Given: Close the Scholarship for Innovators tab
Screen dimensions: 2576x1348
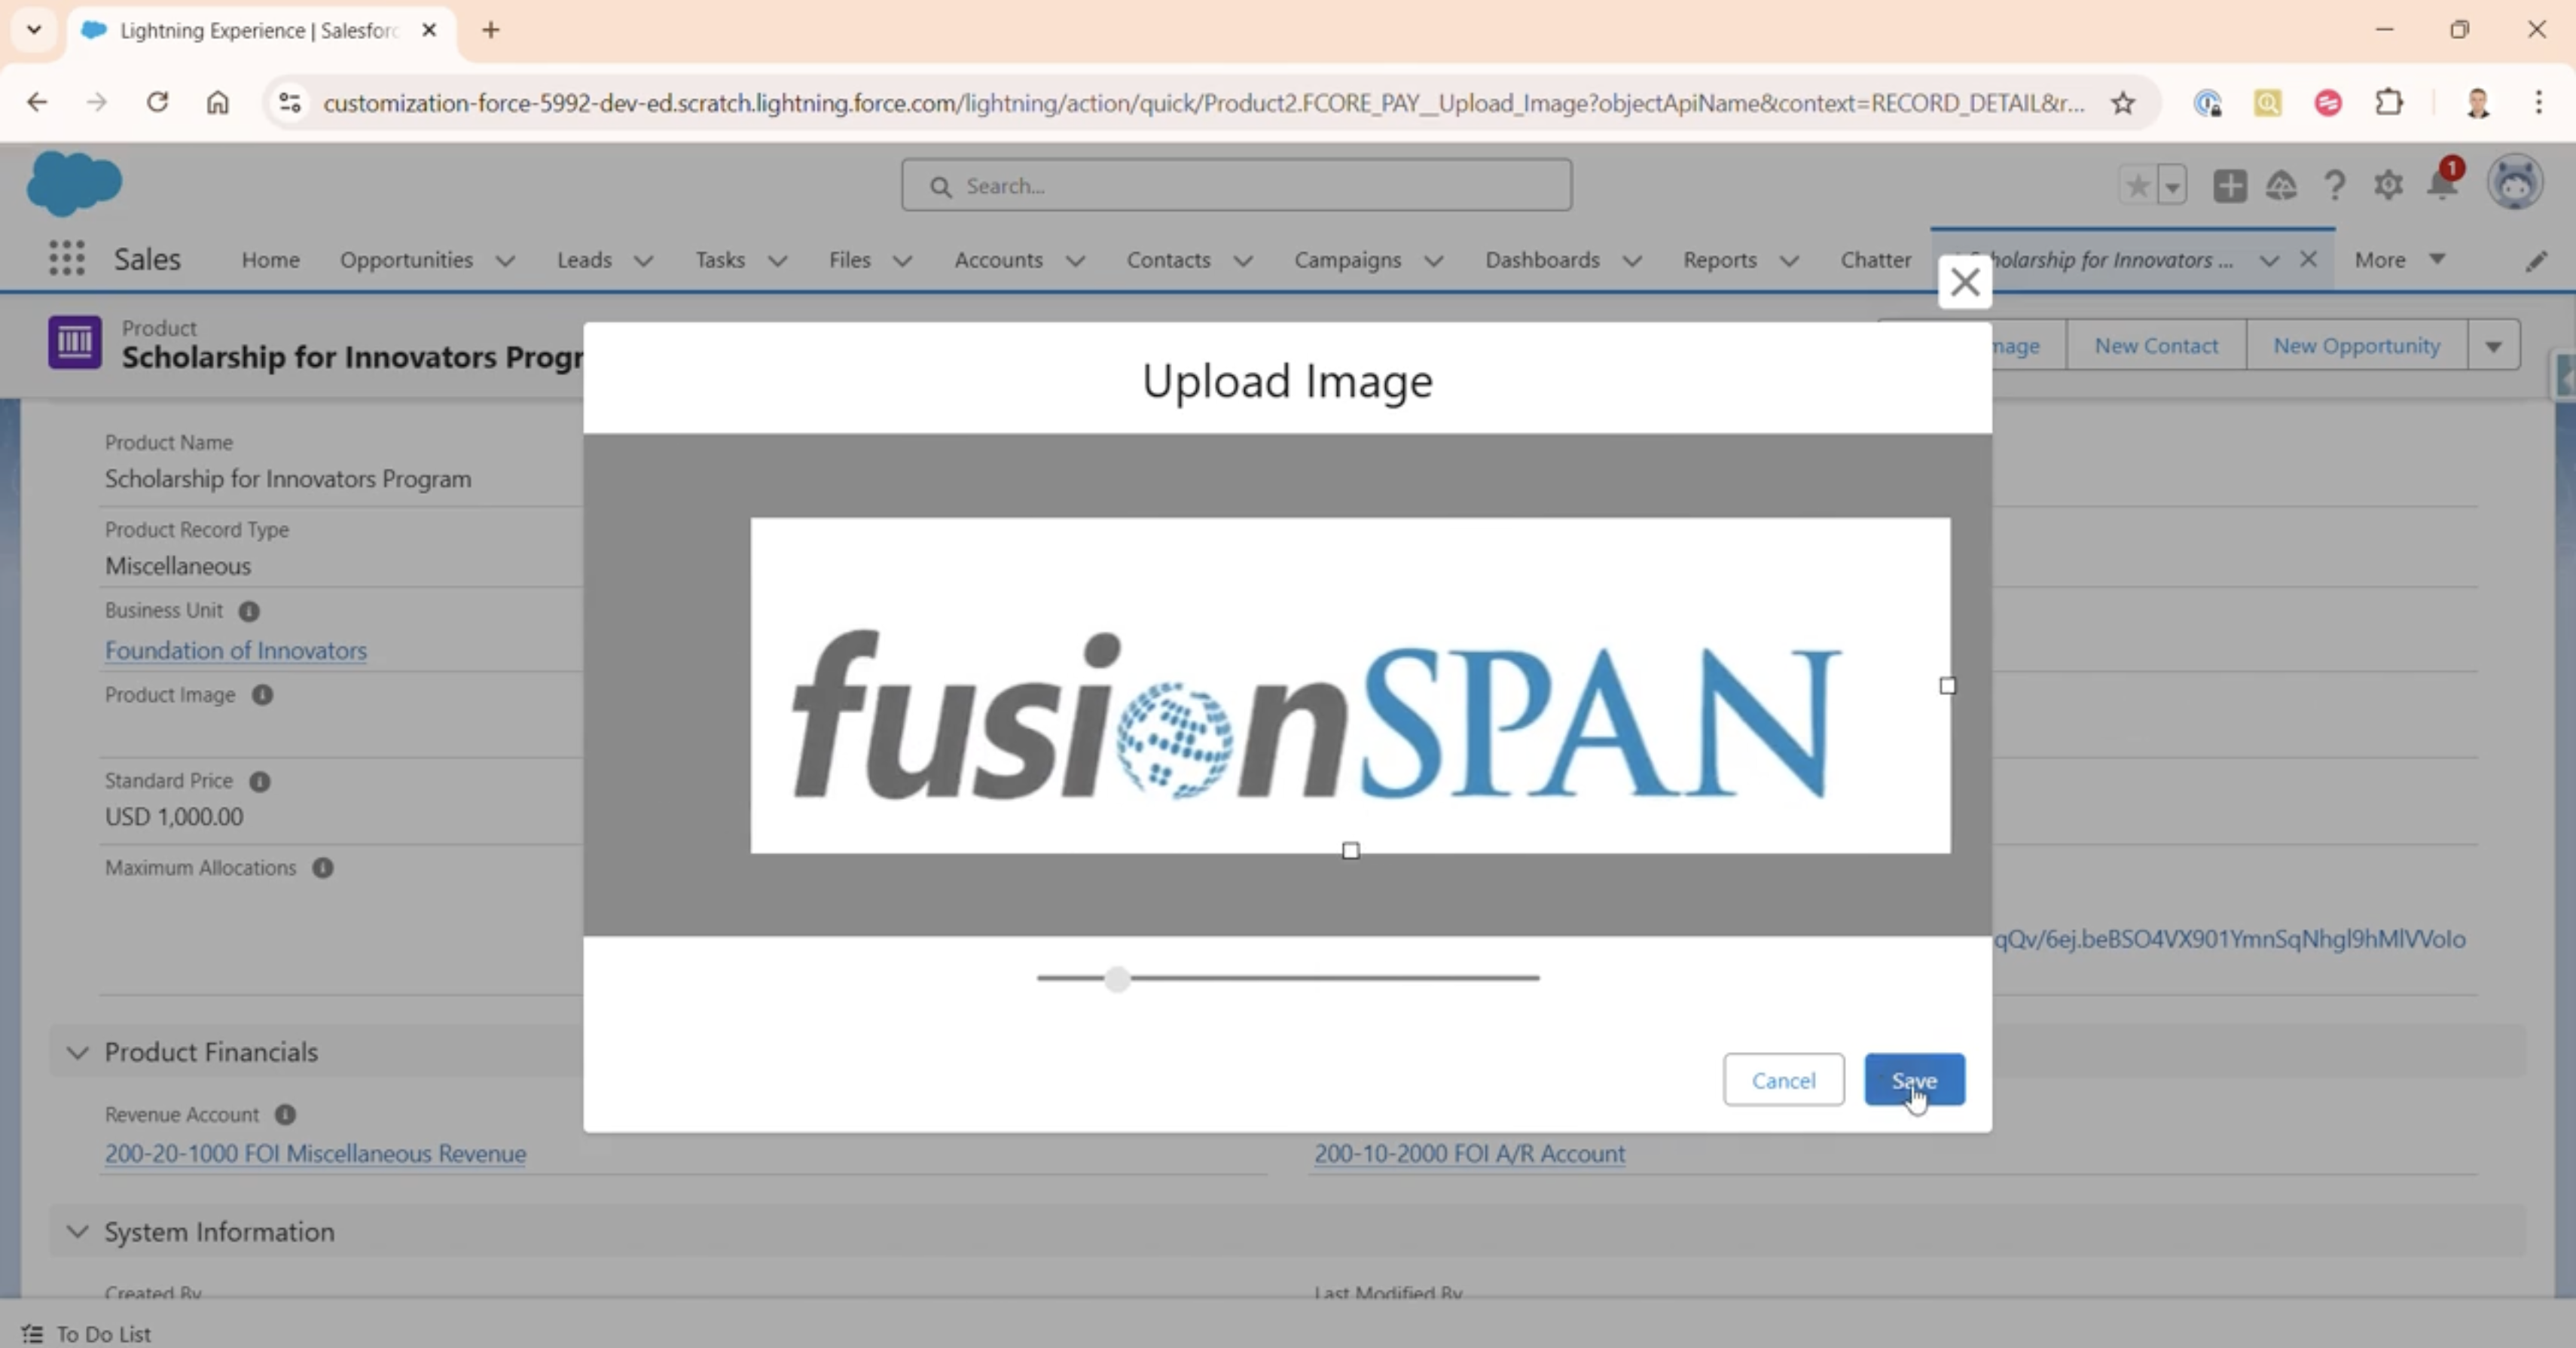Looking at the screenshot, I should pyautogui.click(x=2308, y=260).
